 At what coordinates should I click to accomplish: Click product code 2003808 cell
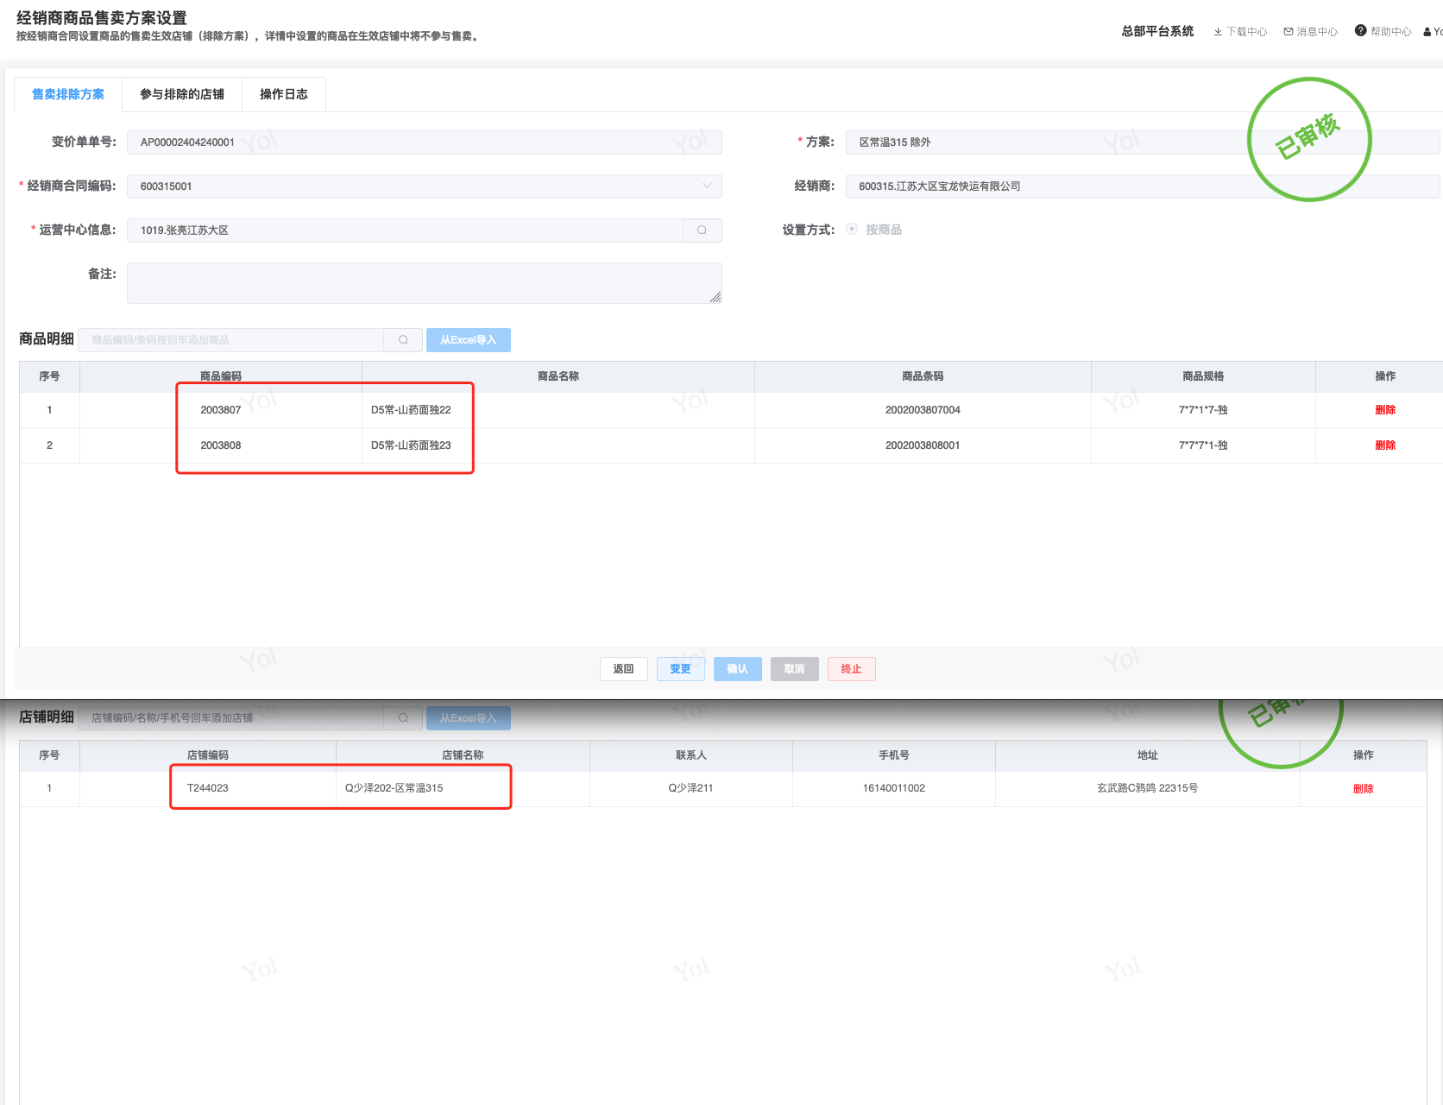(221, 445)
